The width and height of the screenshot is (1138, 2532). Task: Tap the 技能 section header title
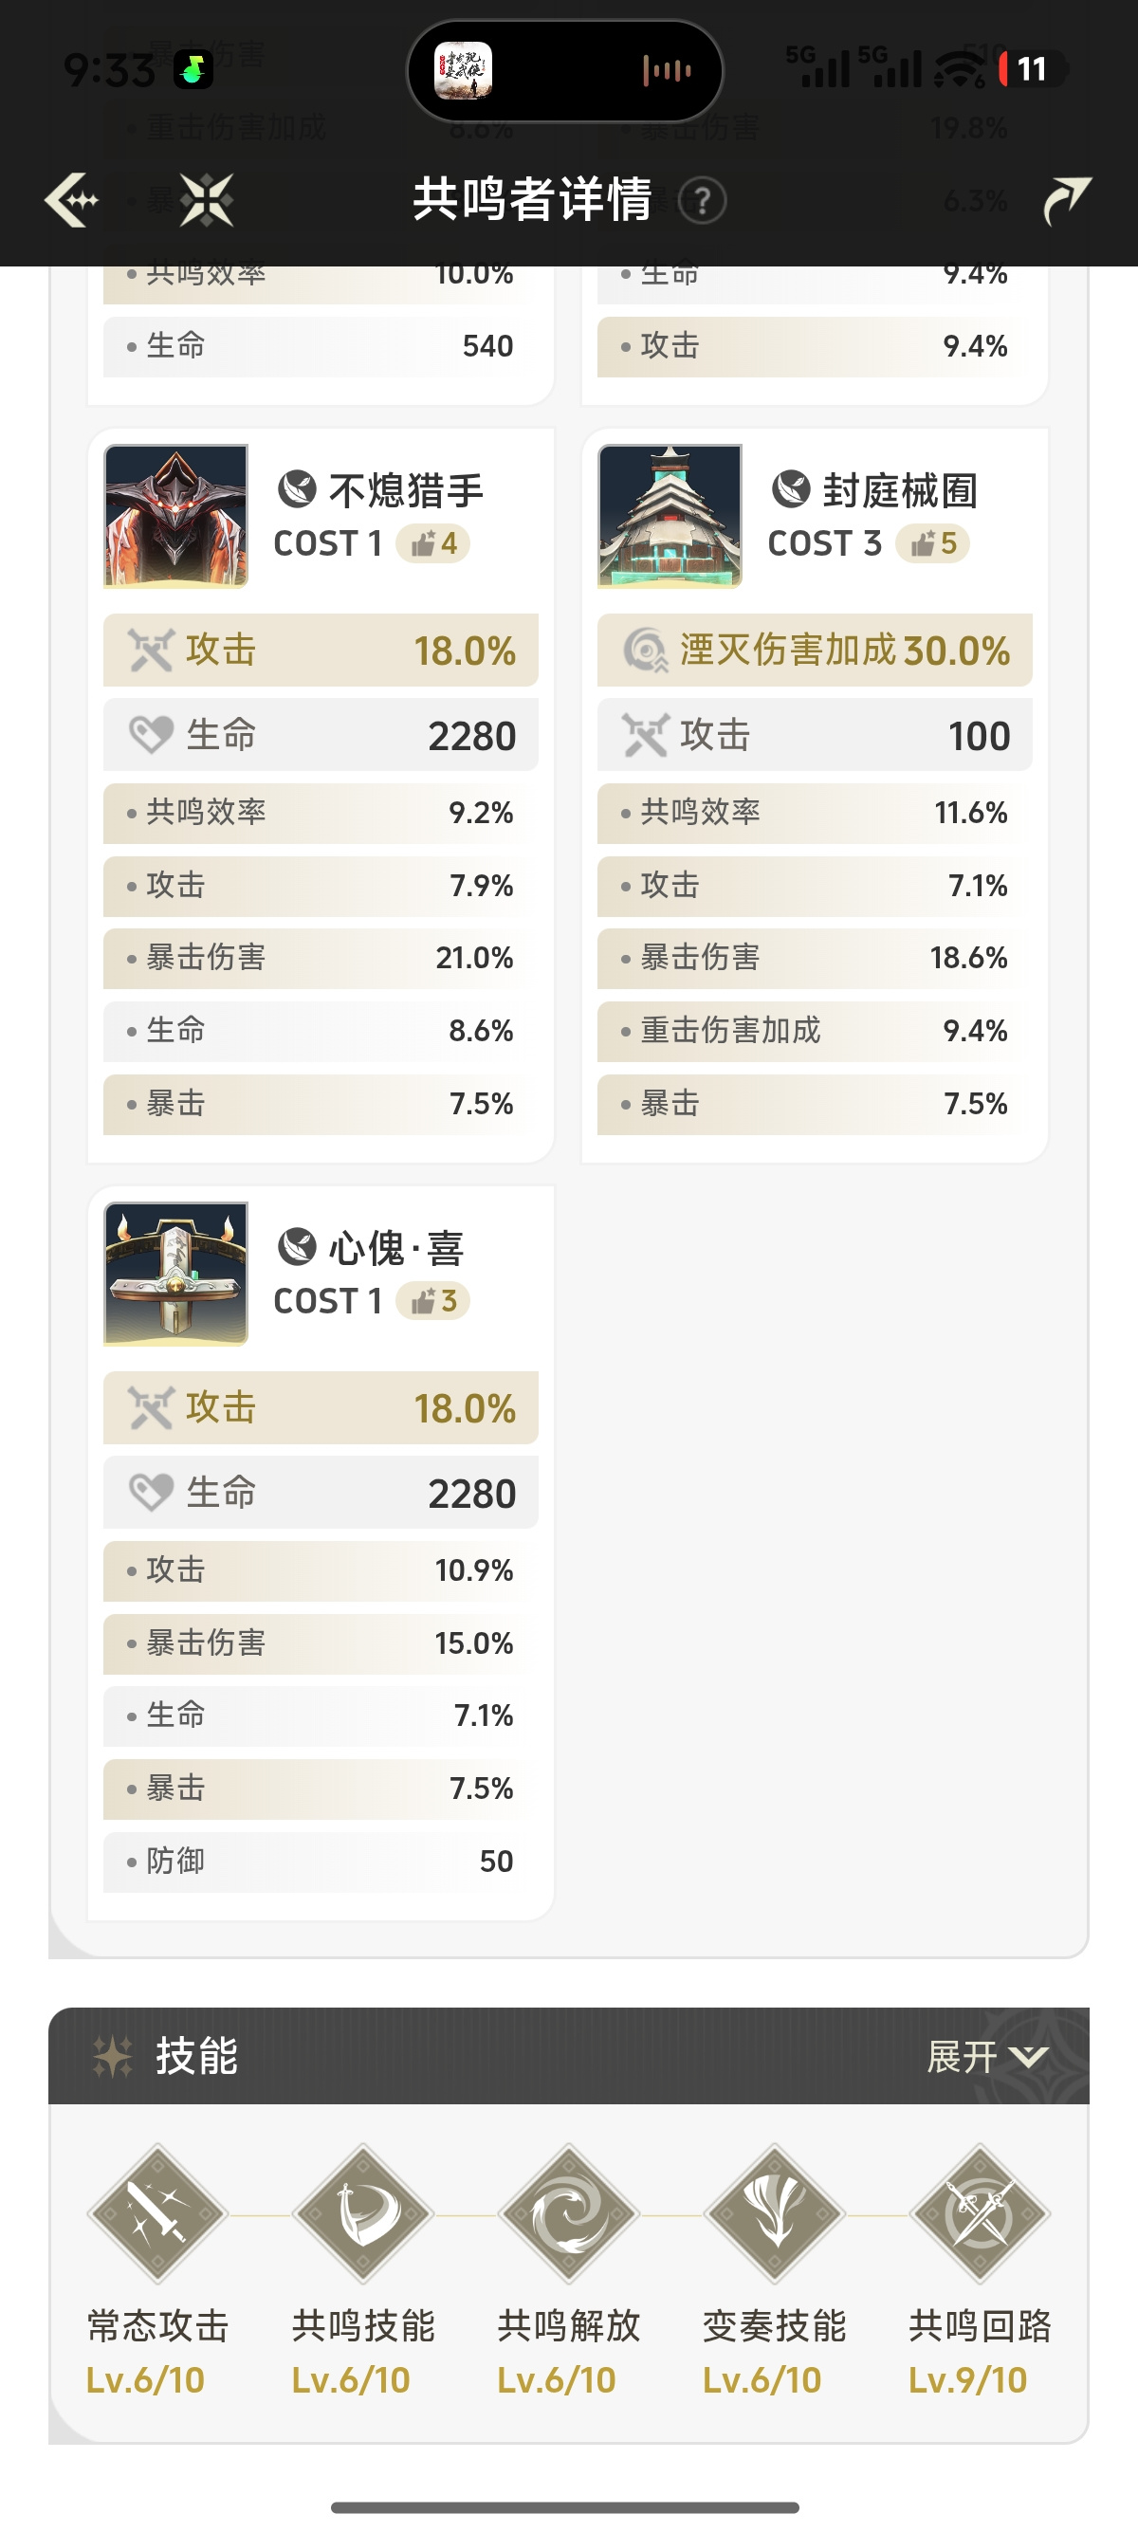[x=196, y=2056]
